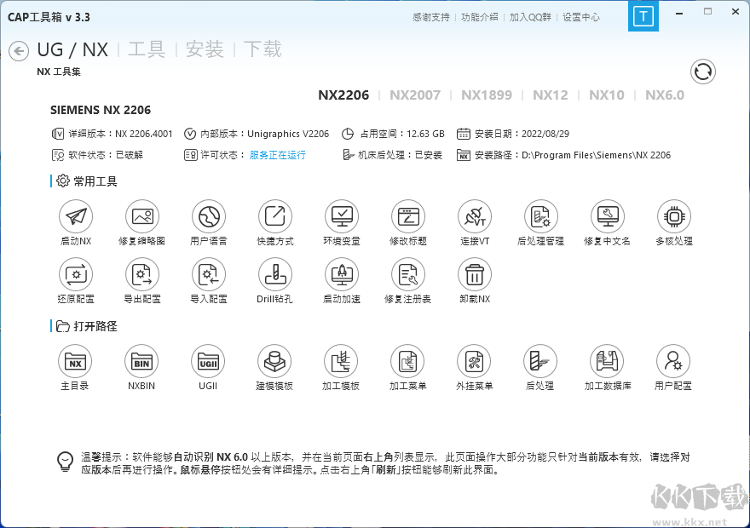Image resolution: width=750 pixels, height=528 pixels.
Task: Open the 工具 section tab
Action: pos(147,49)
